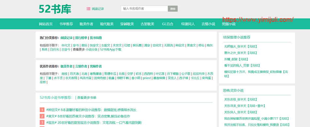This screenshot has height=127, width=310.
Task: Click 耽美作者 in the 优质作者推荐 row
Action: click(x=67, y=66)
